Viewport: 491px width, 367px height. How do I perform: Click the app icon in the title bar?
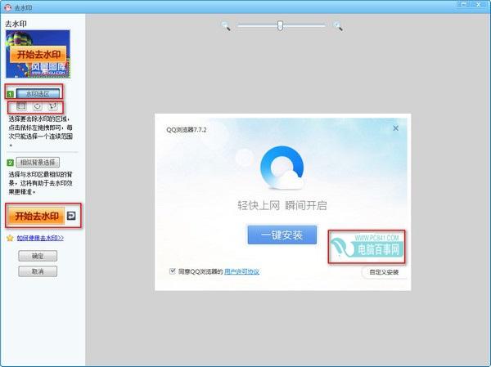pyautogui.click(x=8, y=7)
